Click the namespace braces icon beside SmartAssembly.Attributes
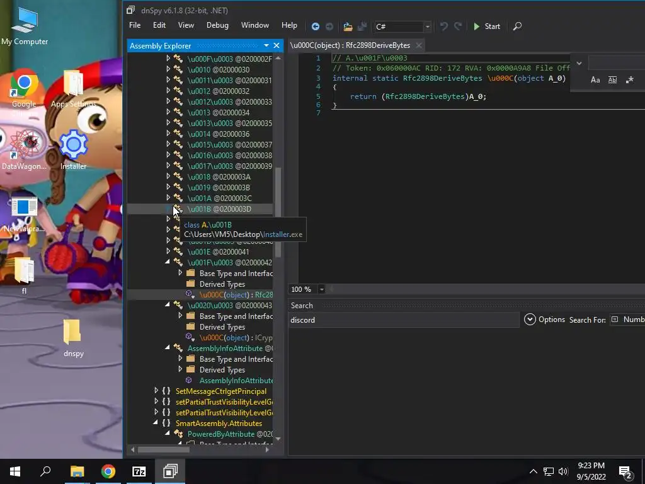 [x=166, y=423]
